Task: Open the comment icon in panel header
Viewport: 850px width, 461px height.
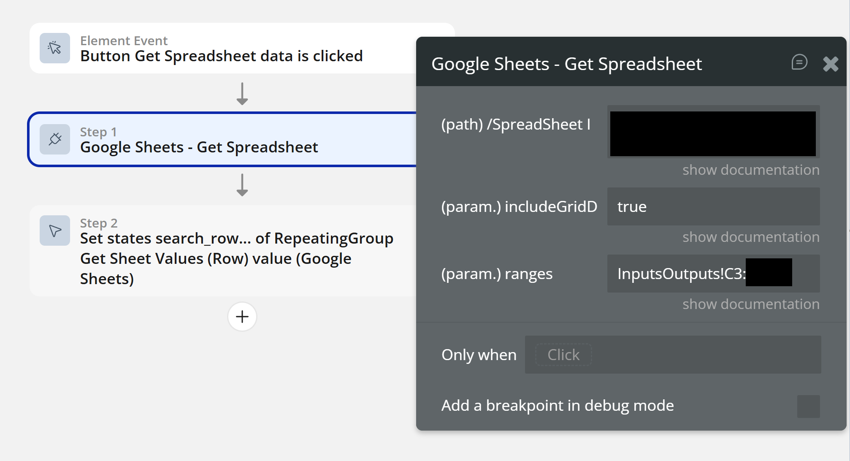Action: pos(799,62)
